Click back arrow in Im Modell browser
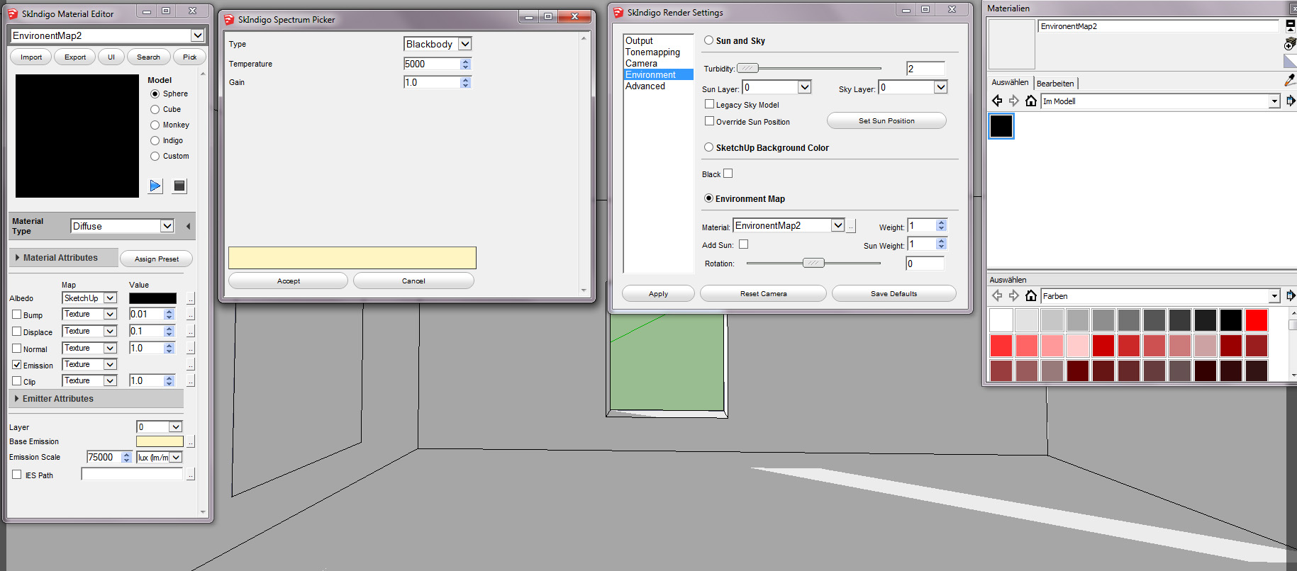 click(x=997, y=101)
